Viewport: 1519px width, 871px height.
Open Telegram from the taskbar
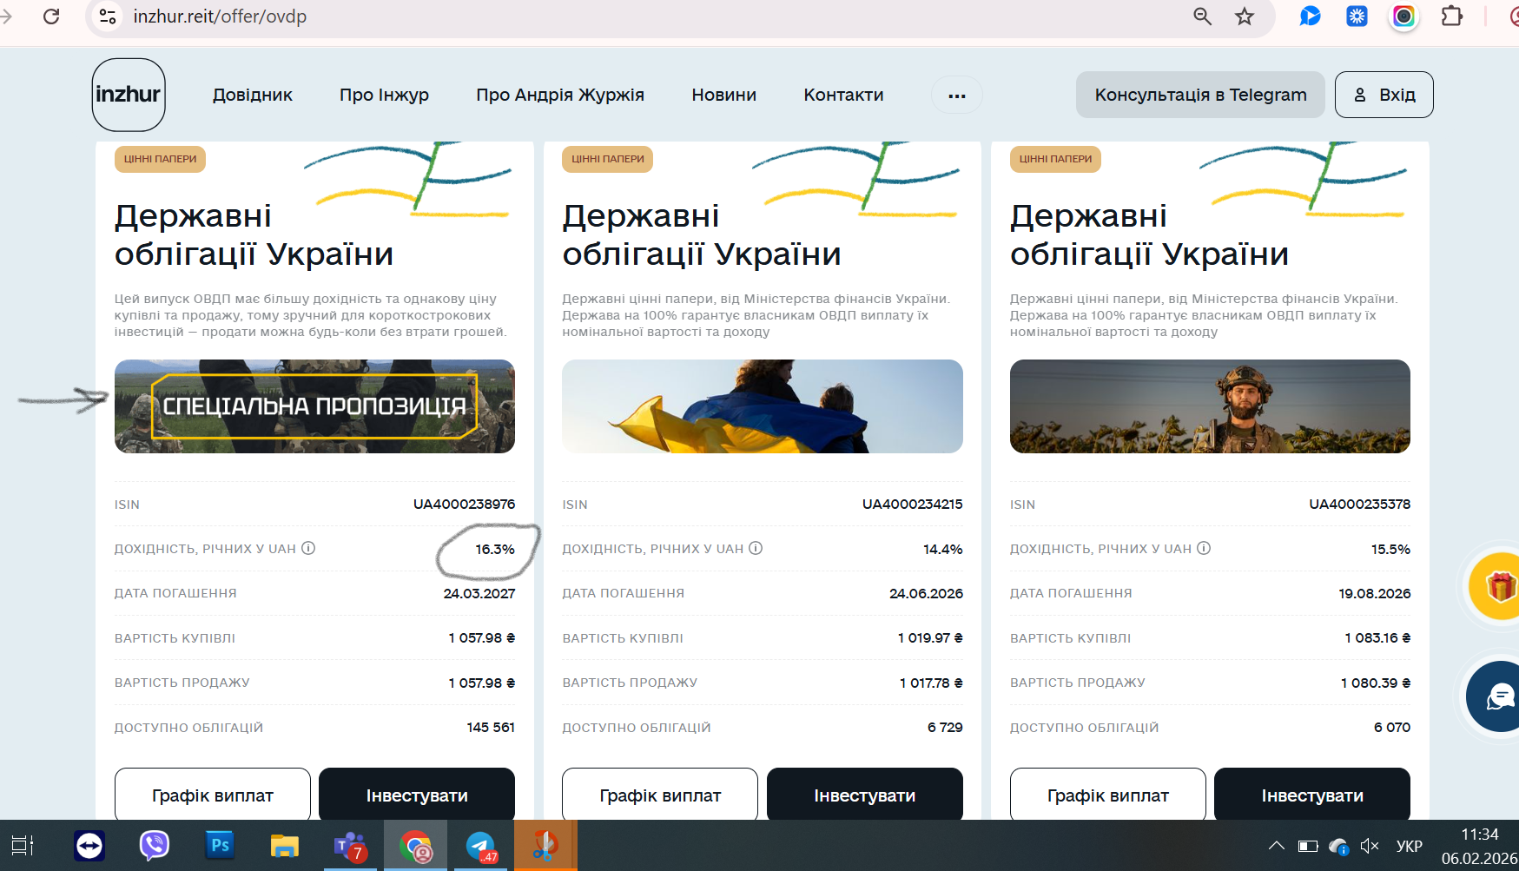point(481,846)
